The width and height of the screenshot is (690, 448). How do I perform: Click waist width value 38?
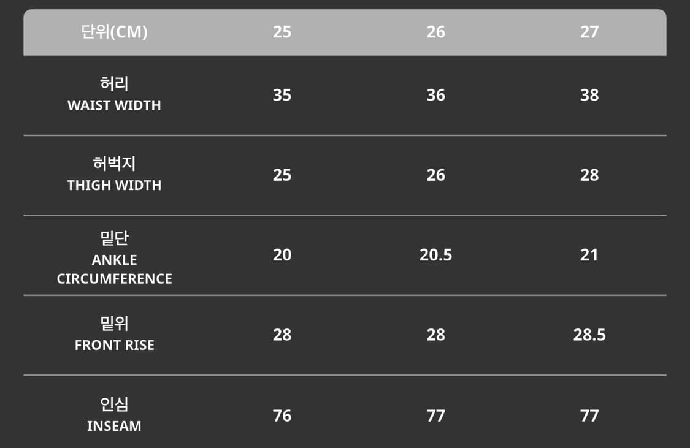589,95
